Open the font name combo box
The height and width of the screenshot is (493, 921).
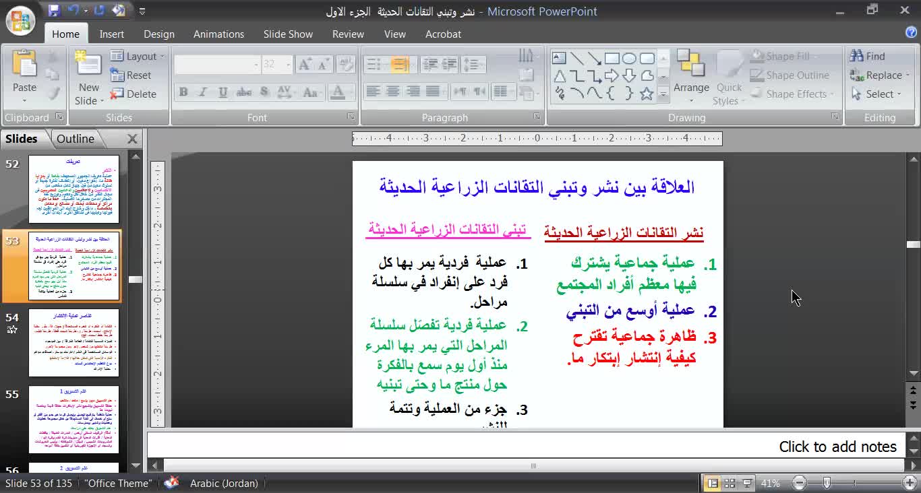(217, 65)
